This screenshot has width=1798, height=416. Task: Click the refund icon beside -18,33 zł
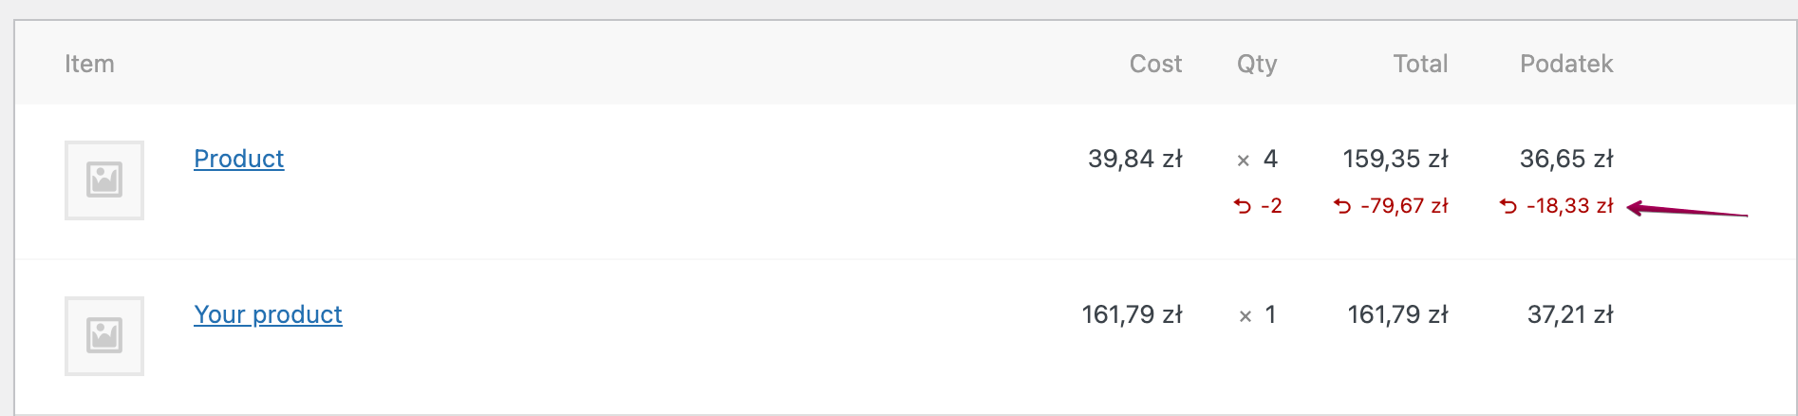coord(1508,206)
